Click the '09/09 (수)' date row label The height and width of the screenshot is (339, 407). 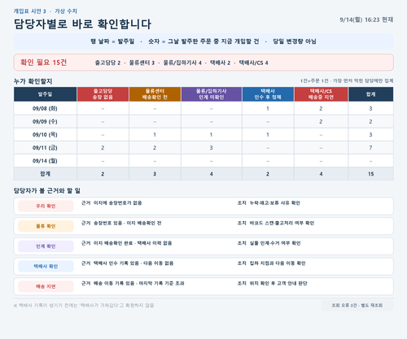[45, 121]
